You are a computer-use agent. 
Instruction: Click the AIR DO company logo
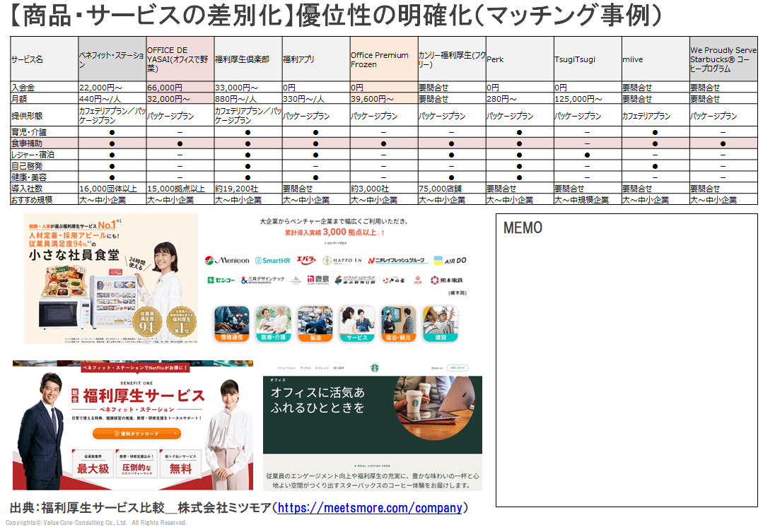coord(450,261)
